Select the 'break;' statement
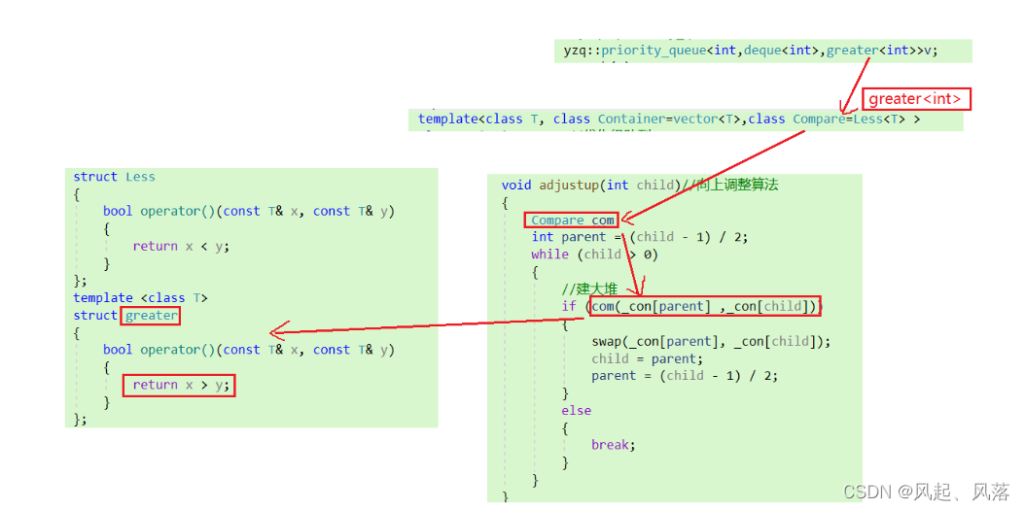This screenshot has height=510, width=1025. pyautogui.click(x=614, y=445)
